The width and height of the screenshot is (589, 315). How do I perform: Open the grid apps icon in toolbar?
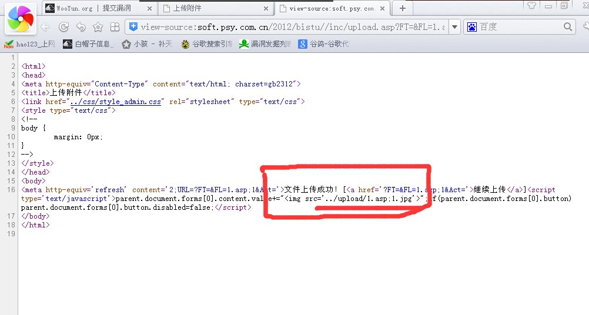pos(115,27)
